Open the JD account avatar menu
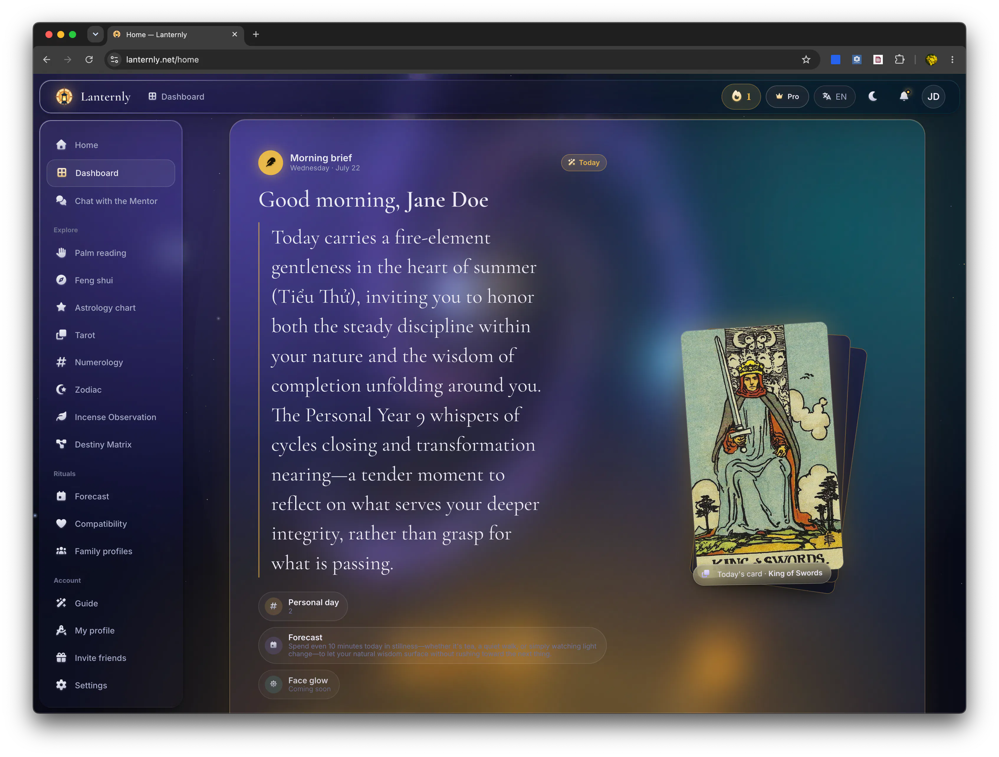The width and height of the screenshot is (999, 757). (x=934, y=97)
